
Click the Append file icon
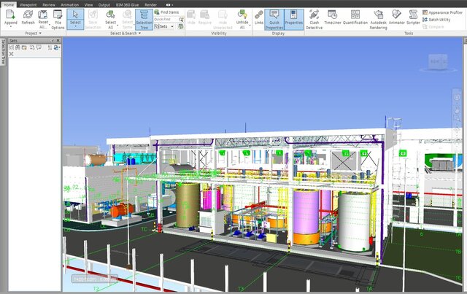[10, 15]
